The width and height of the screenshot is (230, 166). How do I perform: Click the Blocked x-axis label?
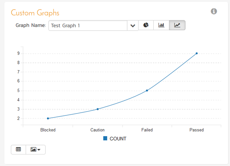48,130
